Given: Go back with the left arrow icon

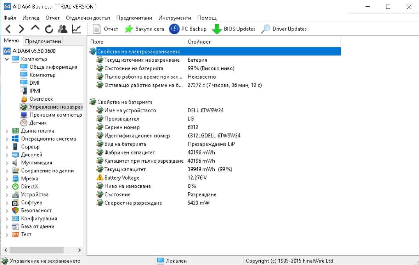Looking at the screenshot, I should [8, 29].
